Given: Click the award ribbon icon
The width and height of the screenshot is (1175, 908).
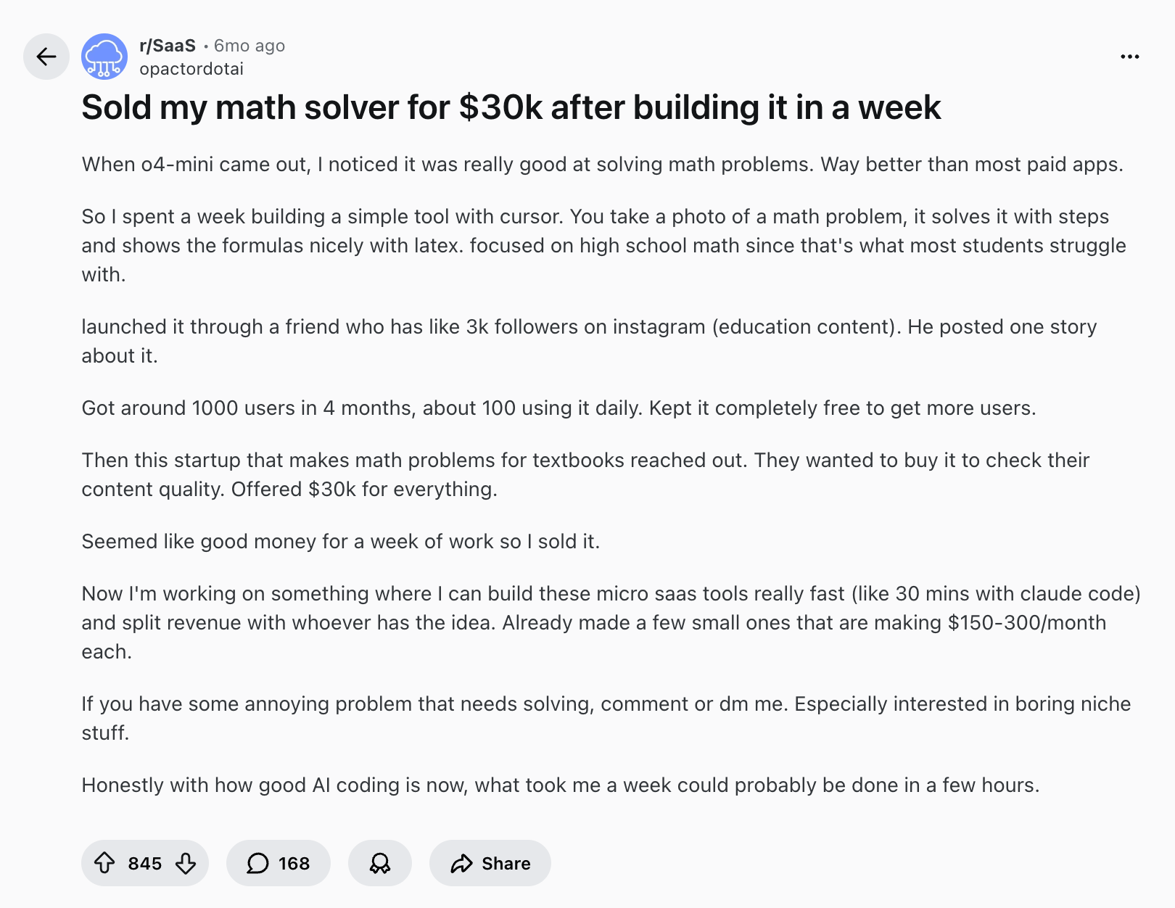Looking at the screenshot, I should point(379,863).
